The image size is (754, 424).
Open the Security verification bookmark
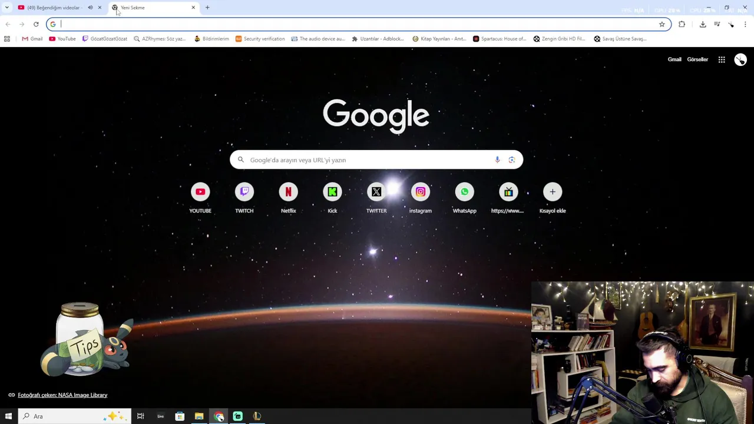260,39
